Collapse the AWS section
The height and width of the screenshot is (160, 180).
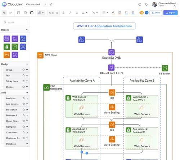coord(27,92)
